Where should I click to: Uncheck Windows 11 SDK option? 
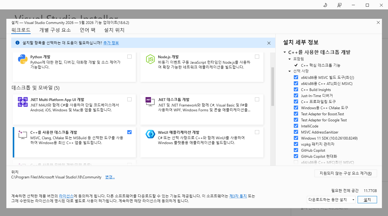pos(296,138)
